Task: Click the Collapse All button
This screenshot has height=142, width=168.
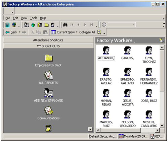Action: click(x=87, y=32)
